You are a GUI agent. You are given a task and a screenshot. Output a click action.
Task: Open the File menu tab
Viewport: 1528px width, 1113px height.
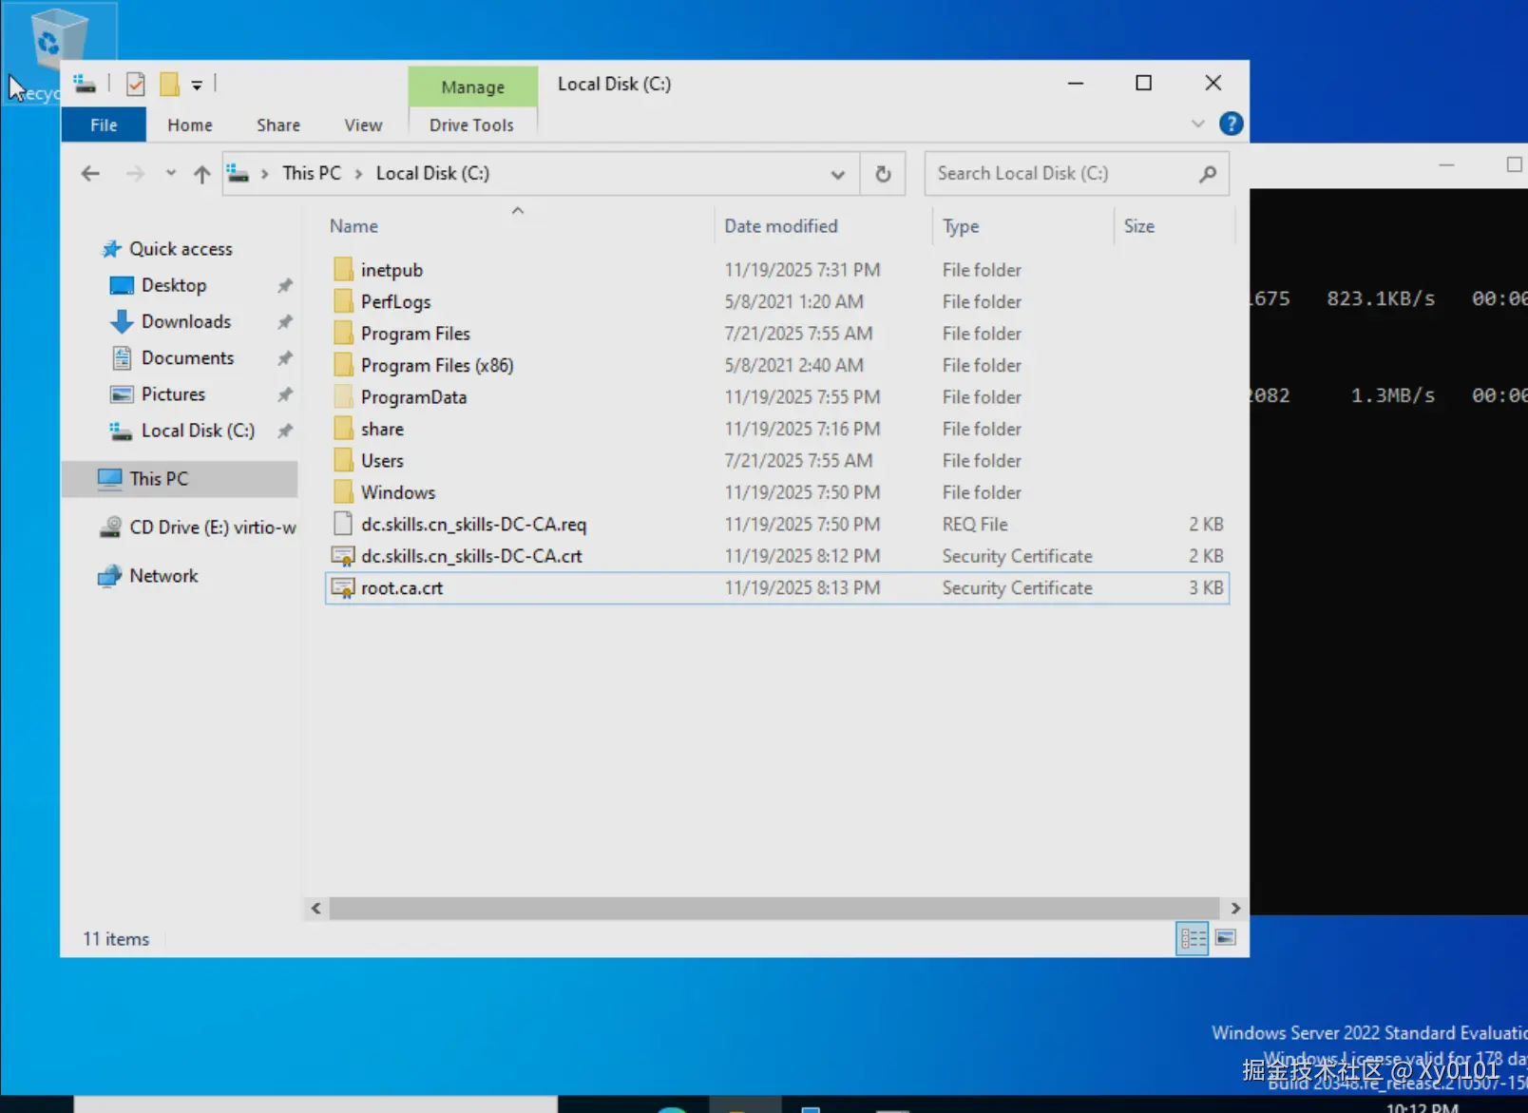pyautogui.click(x=104, y=125)
